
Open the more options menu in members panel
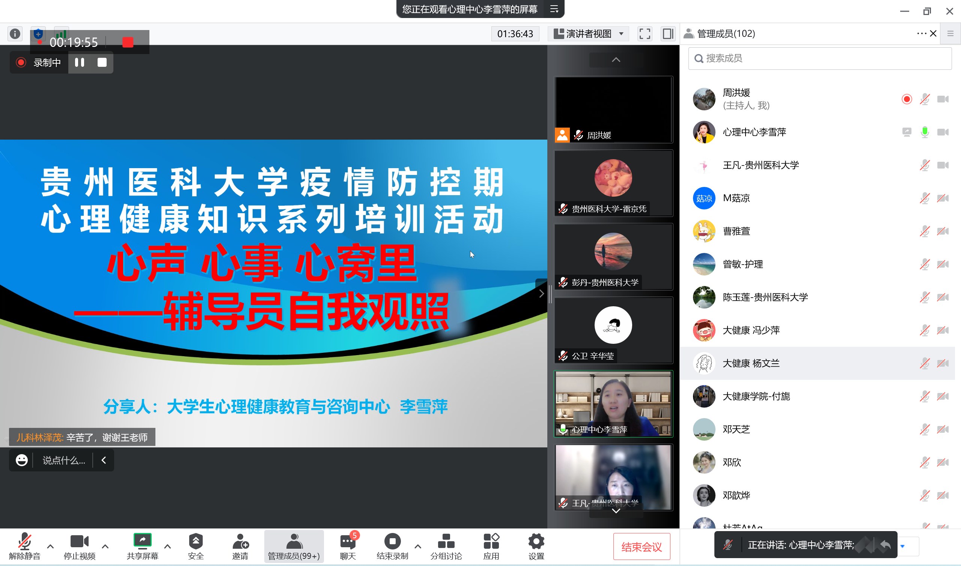[x=921, y=33]
